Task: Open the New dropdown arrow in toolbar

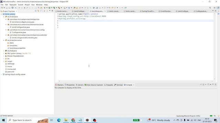Action: click(4, 8)
